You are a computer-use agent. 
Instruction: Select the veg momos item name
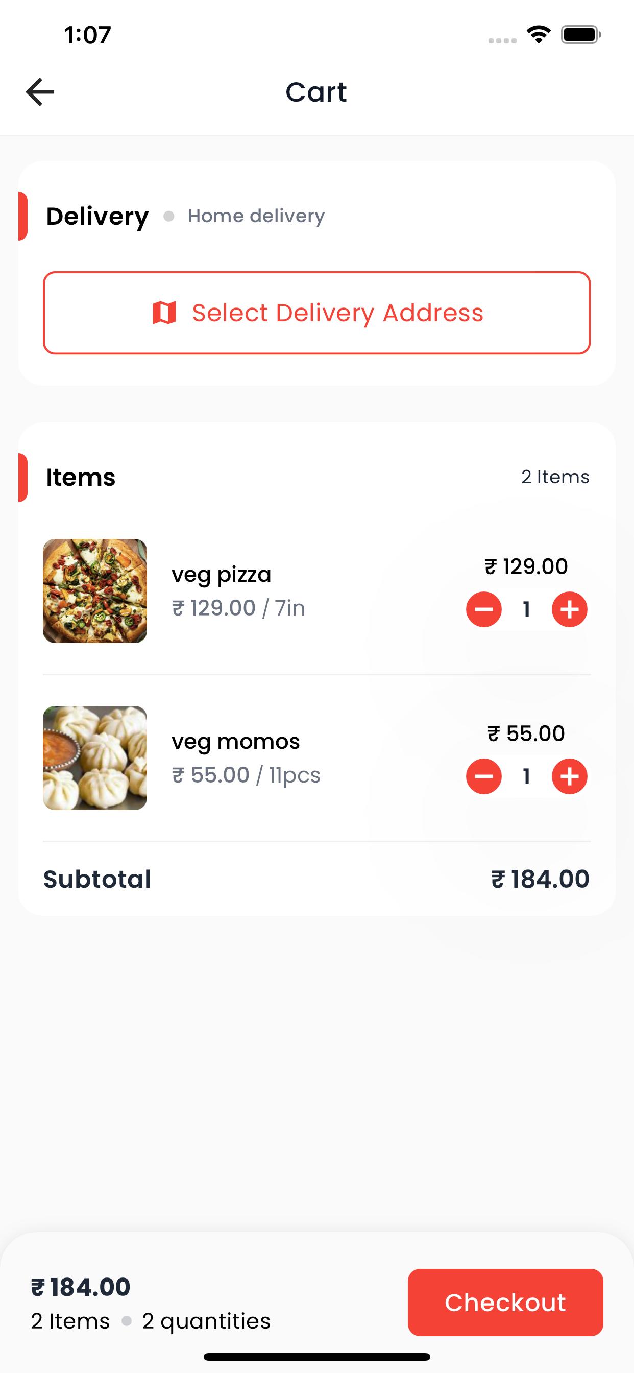pyautogui.click(x=235, y=741)
